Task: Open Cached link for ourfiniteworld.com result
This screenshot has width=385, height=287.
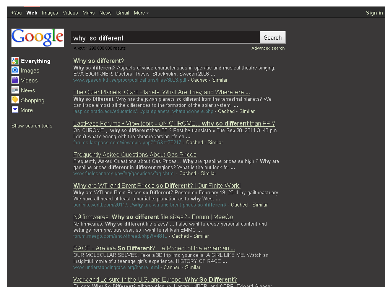Action: (x=239, y=205)
